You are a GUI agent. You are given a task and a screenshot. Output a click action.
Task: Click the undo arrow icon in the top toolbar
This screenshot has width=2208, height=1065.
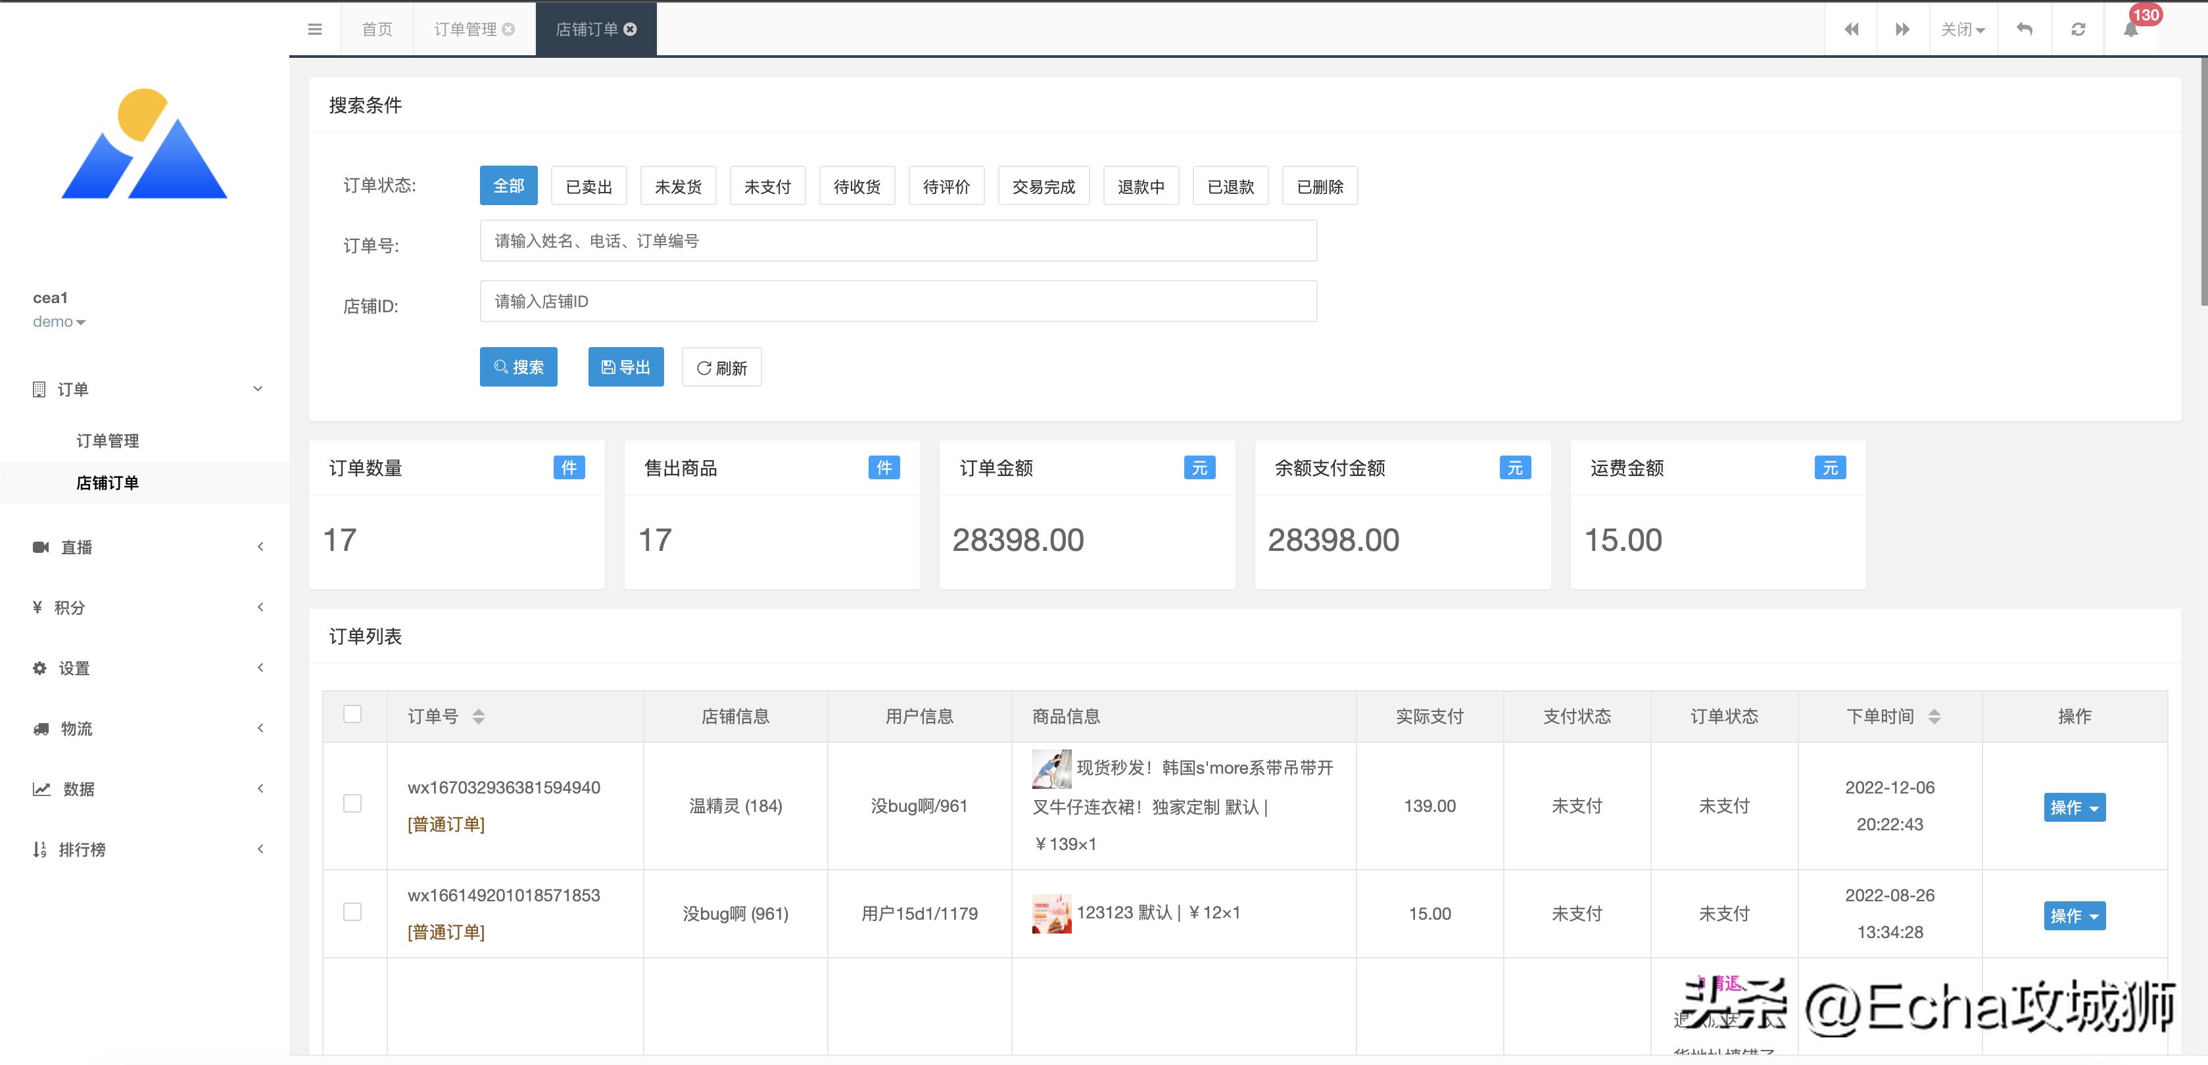(2025, 28)
